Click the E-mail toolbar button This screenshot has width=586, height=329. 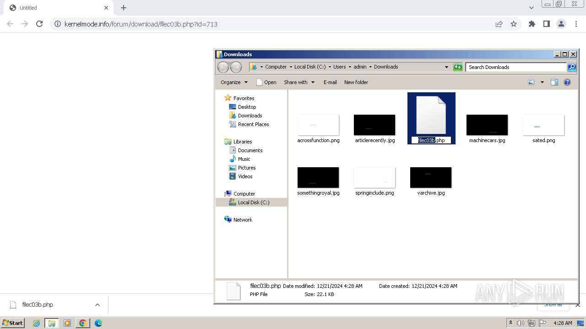(330, 82)
